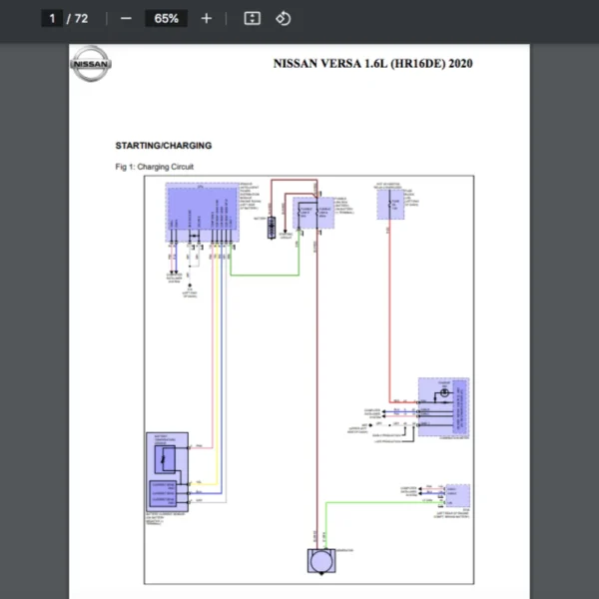This screenshot has height=599, width=599.
Task: Select the battery temperature sensor block
Action: point(164,457)
